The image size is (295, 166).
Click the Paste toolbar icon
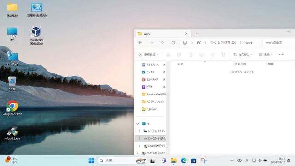coord(190,55)
